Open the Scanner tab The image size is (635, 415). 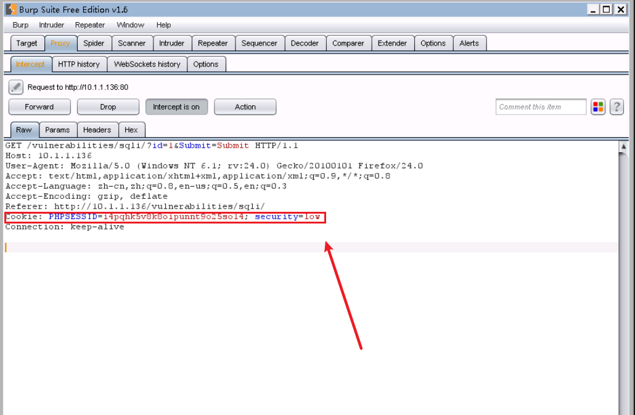tap(131, 43)
